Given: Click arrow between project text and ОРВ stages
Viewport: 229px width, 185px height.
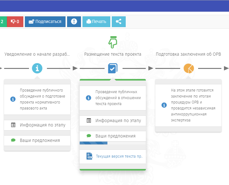Looking at the screenshot, I should click(151, 68).
